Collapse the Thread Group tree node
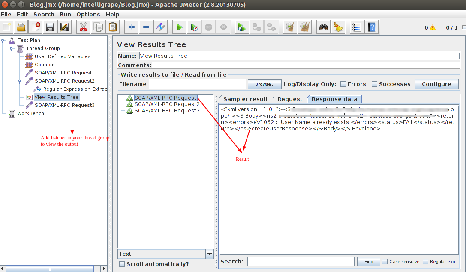The image size is (466, 272). [11, 48]
